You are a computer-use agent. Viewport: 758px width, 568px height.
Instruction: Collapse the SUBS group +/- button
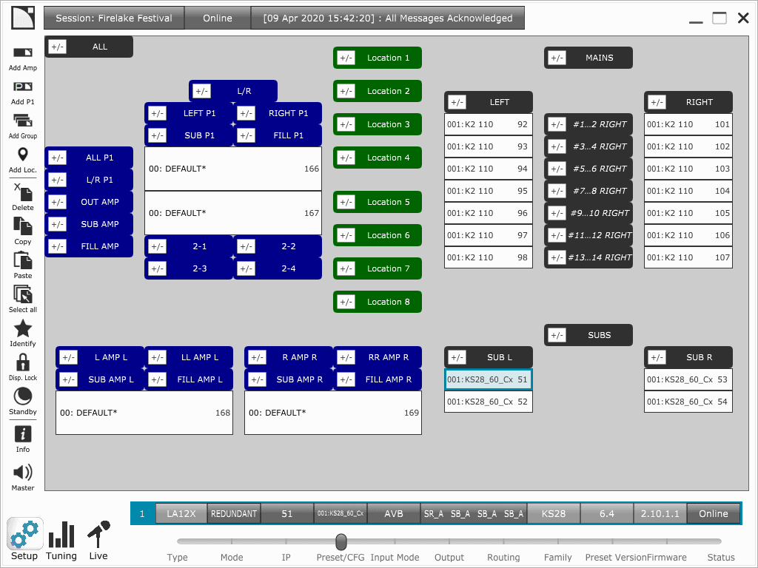click(557, 335)
